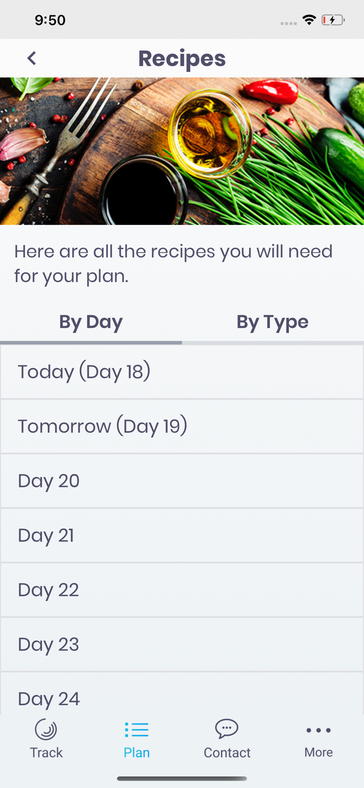The height and width of the screenshot is (788, 364).
Task: Tap the Wi-Fi icon in status bar
Action: coord(309,19)
